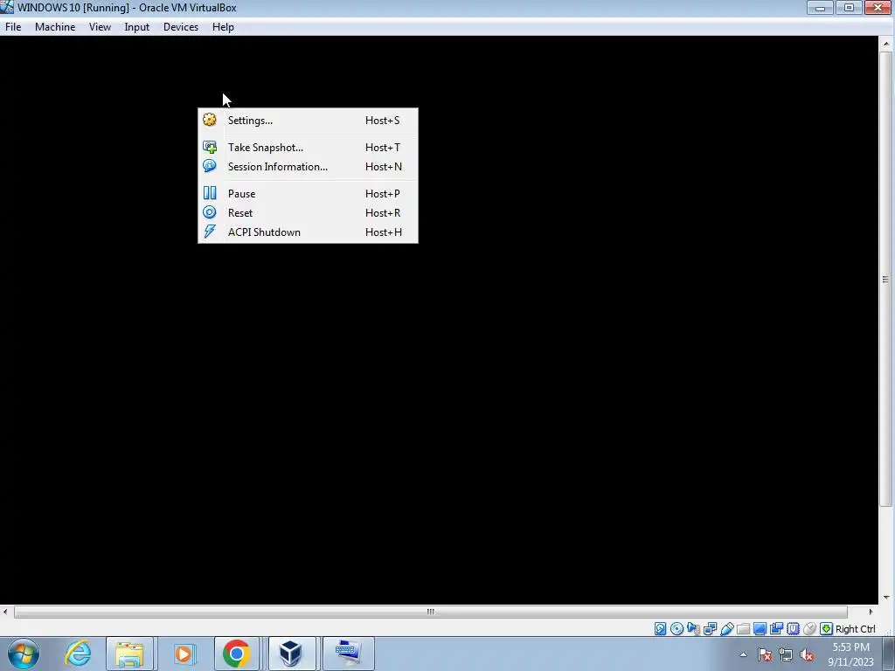
Task: Click the taskbar clock 5:53 PM
Action: (850, 647)
